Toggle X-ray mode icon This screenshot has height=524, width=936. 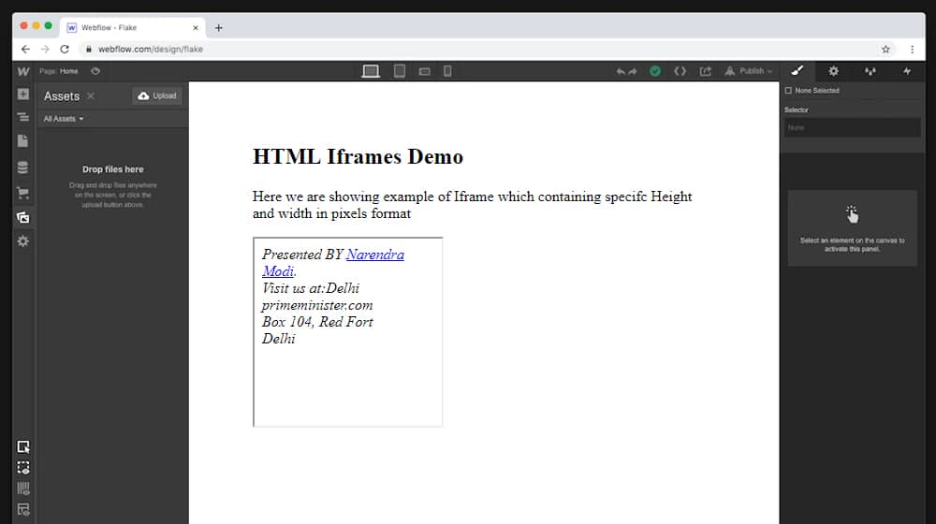(x=22, y=467)
